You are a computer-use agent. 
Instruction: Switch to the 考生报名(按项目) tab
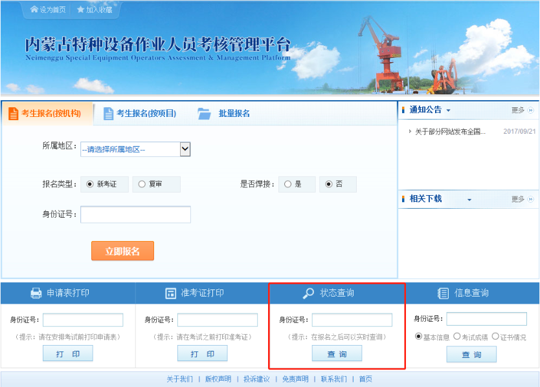point(144,114)
